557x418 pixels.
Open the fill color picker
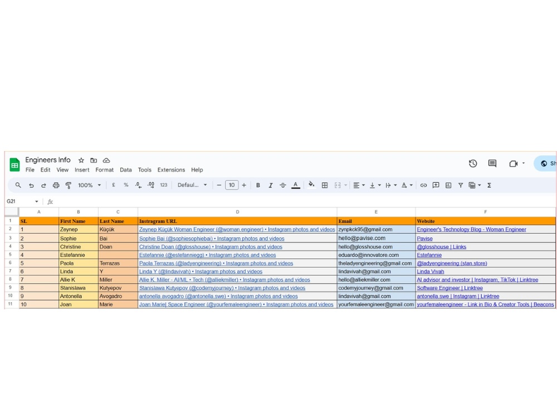[x=311, y=184]
